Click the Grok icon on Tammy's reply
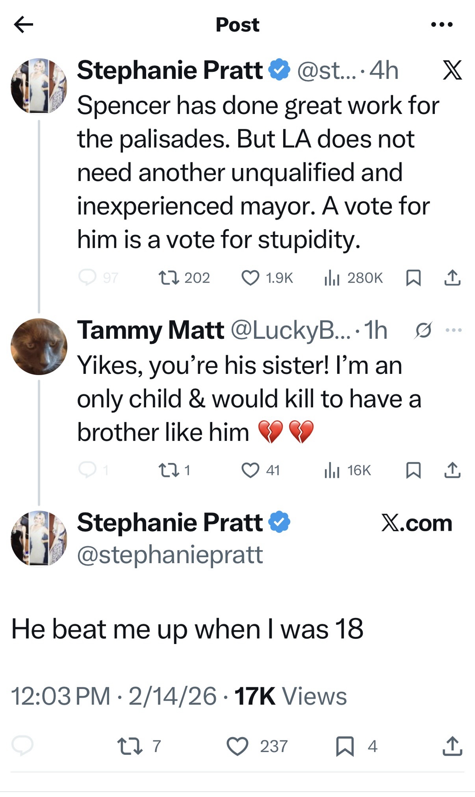Image resolution: width=475 pixels, height=797 pixels. click(x=423, y=330)
